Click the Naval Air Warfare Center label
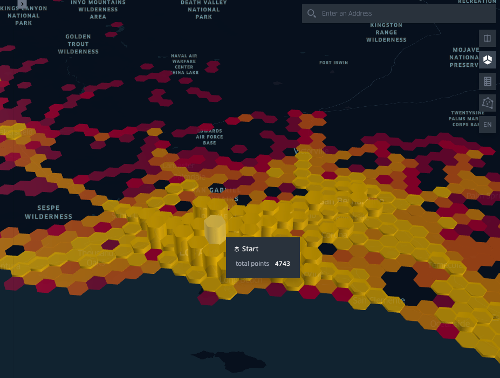 click(184, 64)
